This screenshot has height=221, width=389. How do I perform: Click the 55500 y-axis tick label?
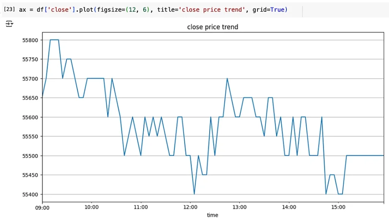[x=30, y=156]
